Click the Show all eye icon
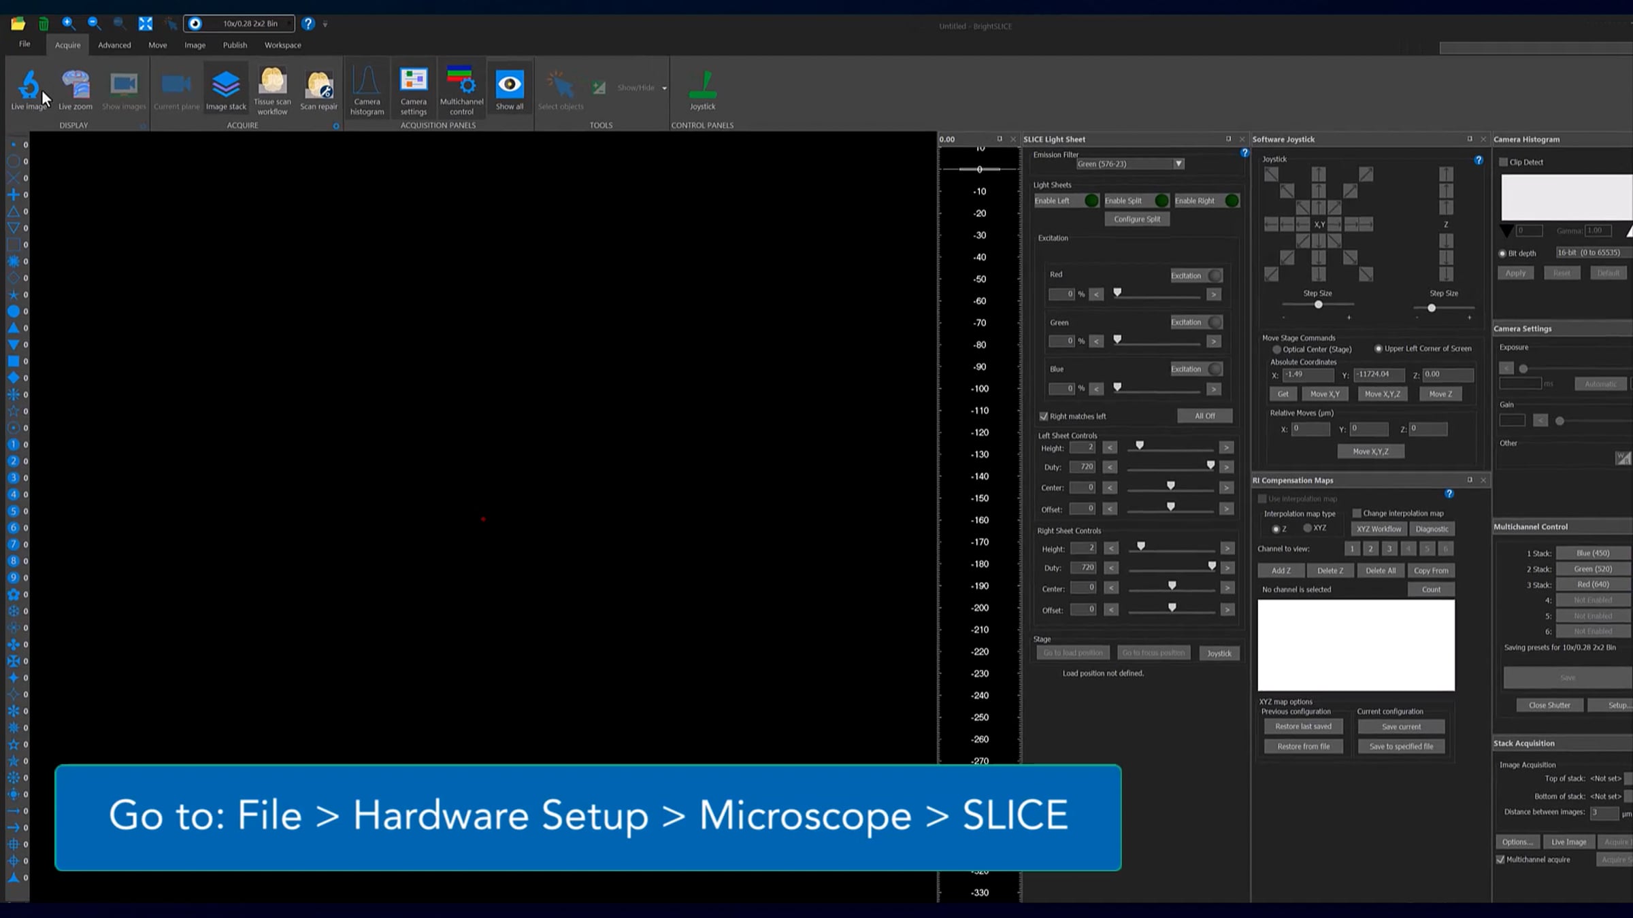Viewport: 1633px width, 918px height. [510, 89]
